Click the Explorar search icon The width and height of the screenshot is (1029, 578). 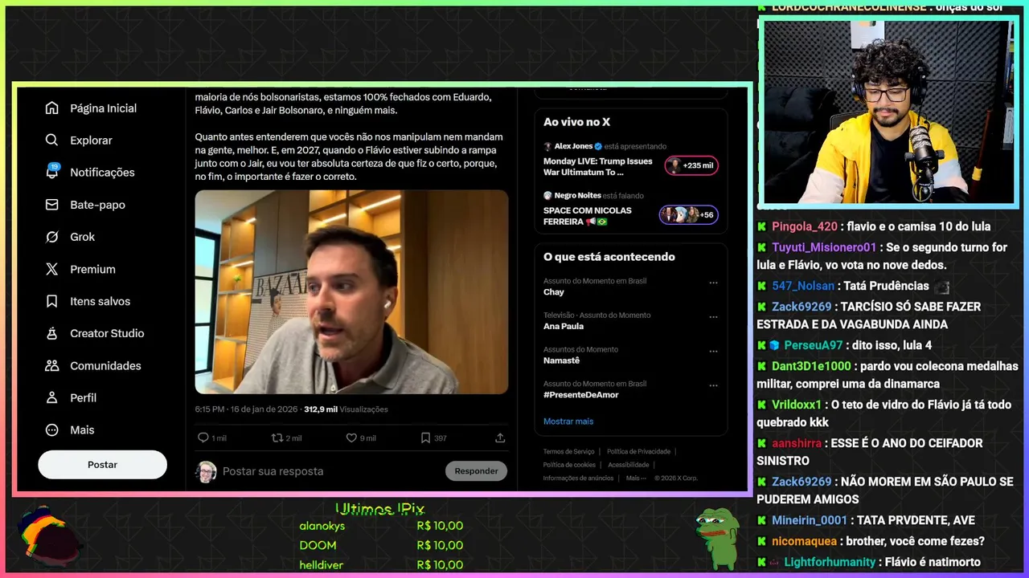[x=52, y=140]
